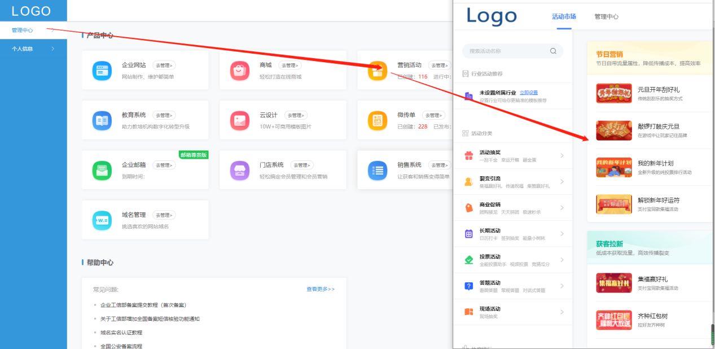Click the 域名管理 domain icon
715x349 pixels.
pos(102,220)
